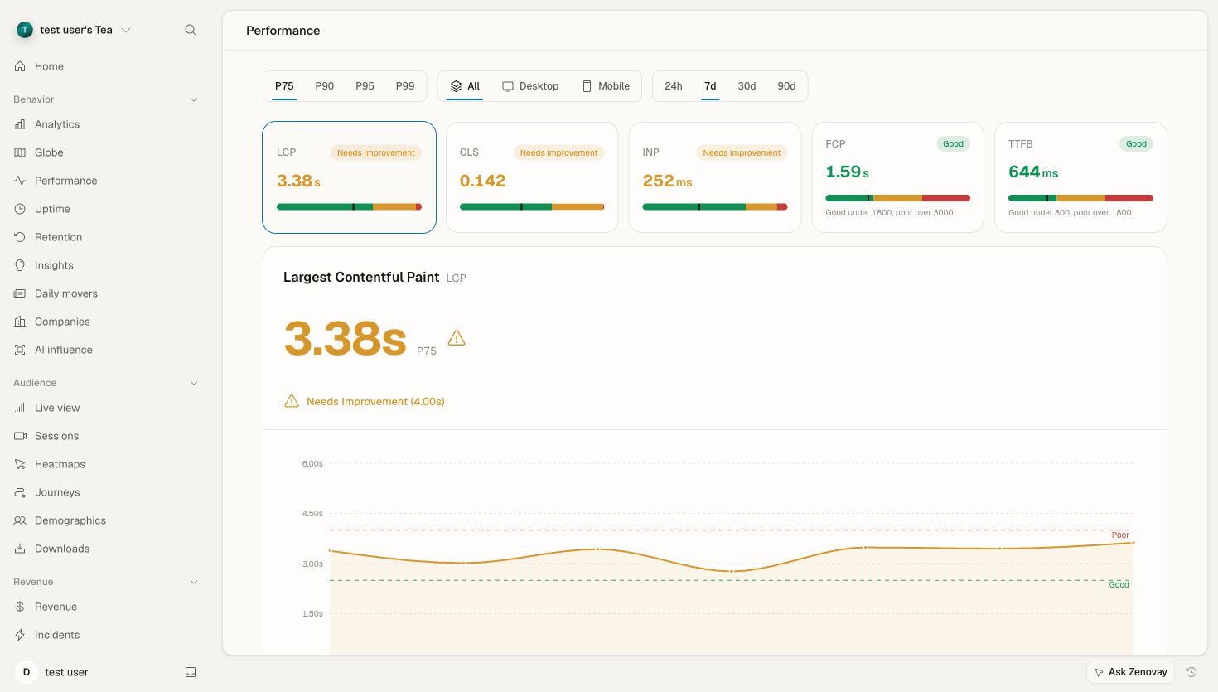Navigate to Sessions page
This screenshot has width=1218, height=692.
point(56,436)
